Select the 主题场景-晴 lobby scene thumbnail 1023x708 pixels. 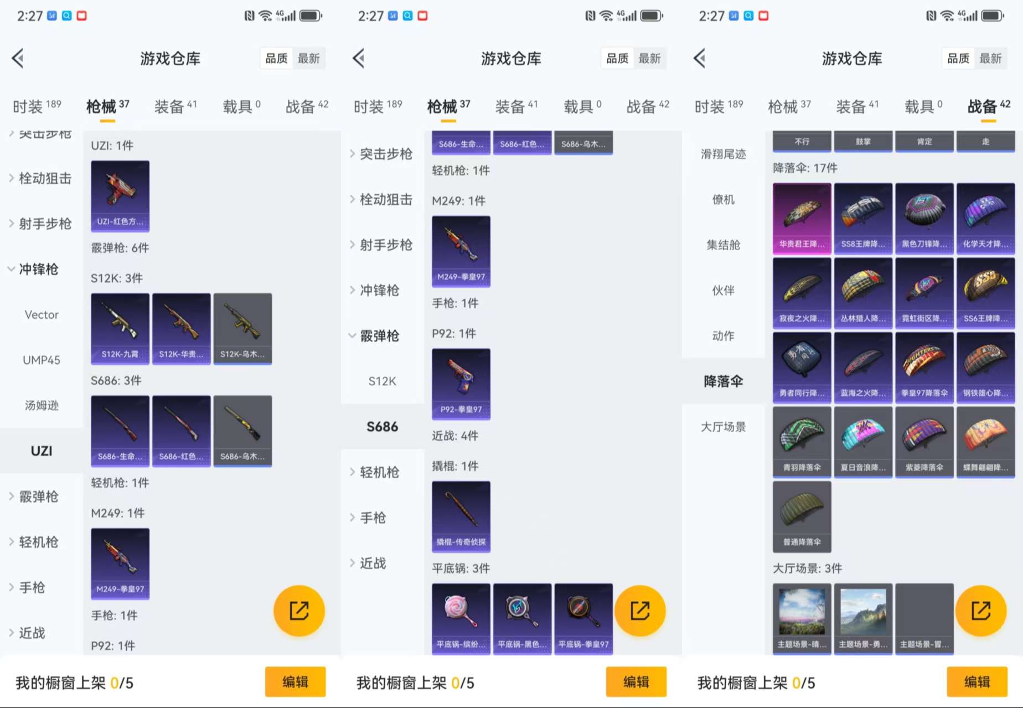click(802, 618)
